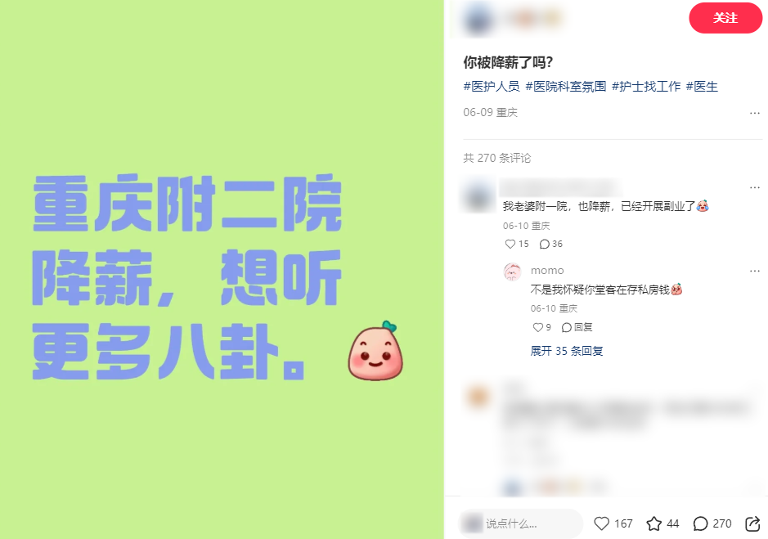Open the #医护人员 hashtag

point(492,87)
